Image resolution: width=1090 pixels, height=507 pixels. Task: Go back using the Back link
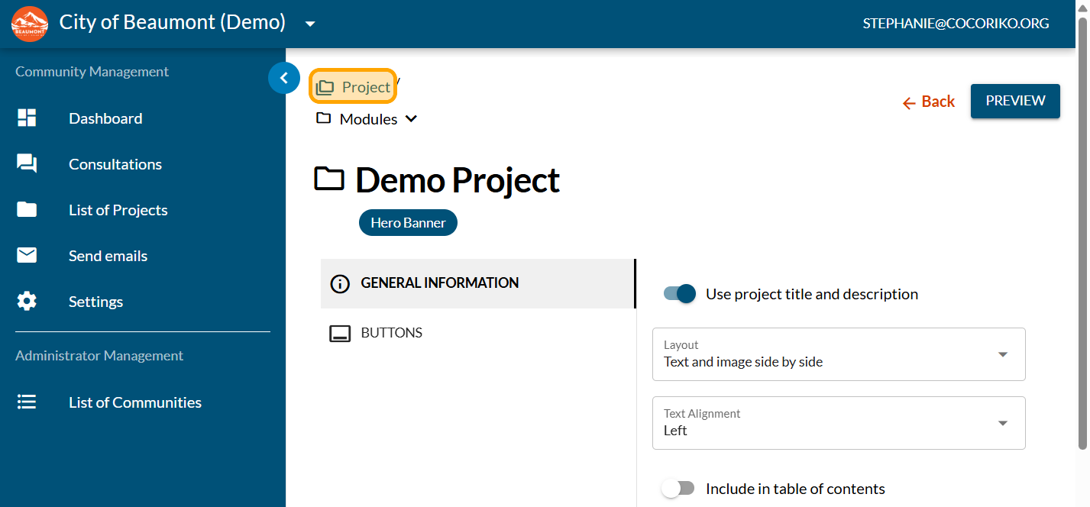pos(928,102)
